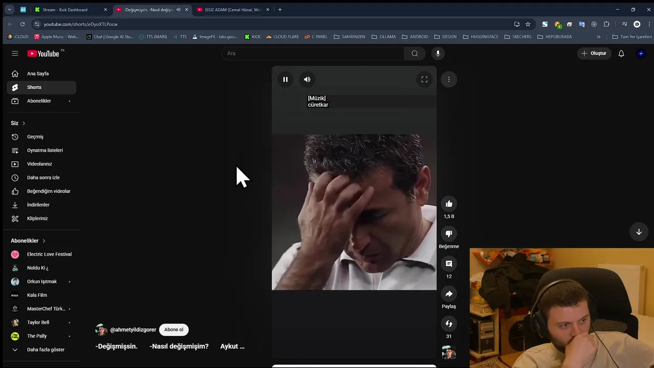The image size is (654, 368).
Task: Go to Ana Sayfa
Action: (x=41, y=74)
